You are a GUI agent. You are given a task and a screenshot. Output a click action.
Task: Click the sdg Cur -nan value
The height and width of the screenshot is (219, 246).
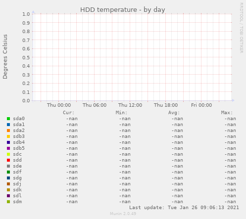point(72,178)
